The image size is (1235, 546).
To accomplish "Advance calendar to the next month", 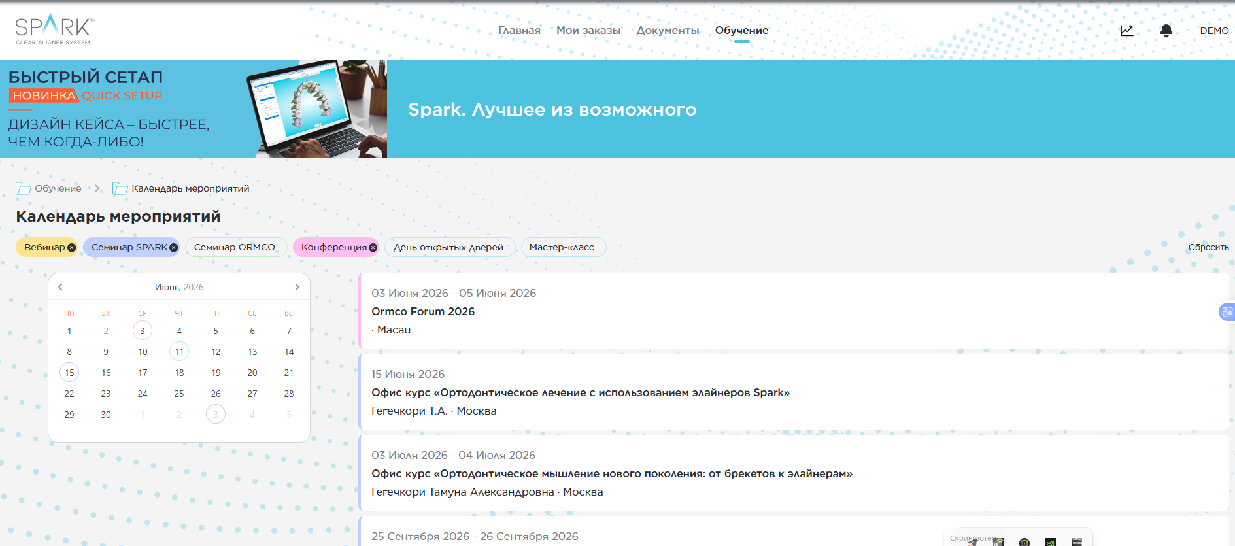I will coord(297,287).
